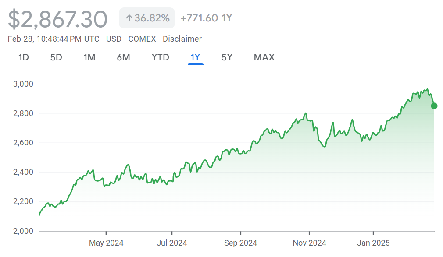Click the active 1Y range tab

(x=195, y=57)
